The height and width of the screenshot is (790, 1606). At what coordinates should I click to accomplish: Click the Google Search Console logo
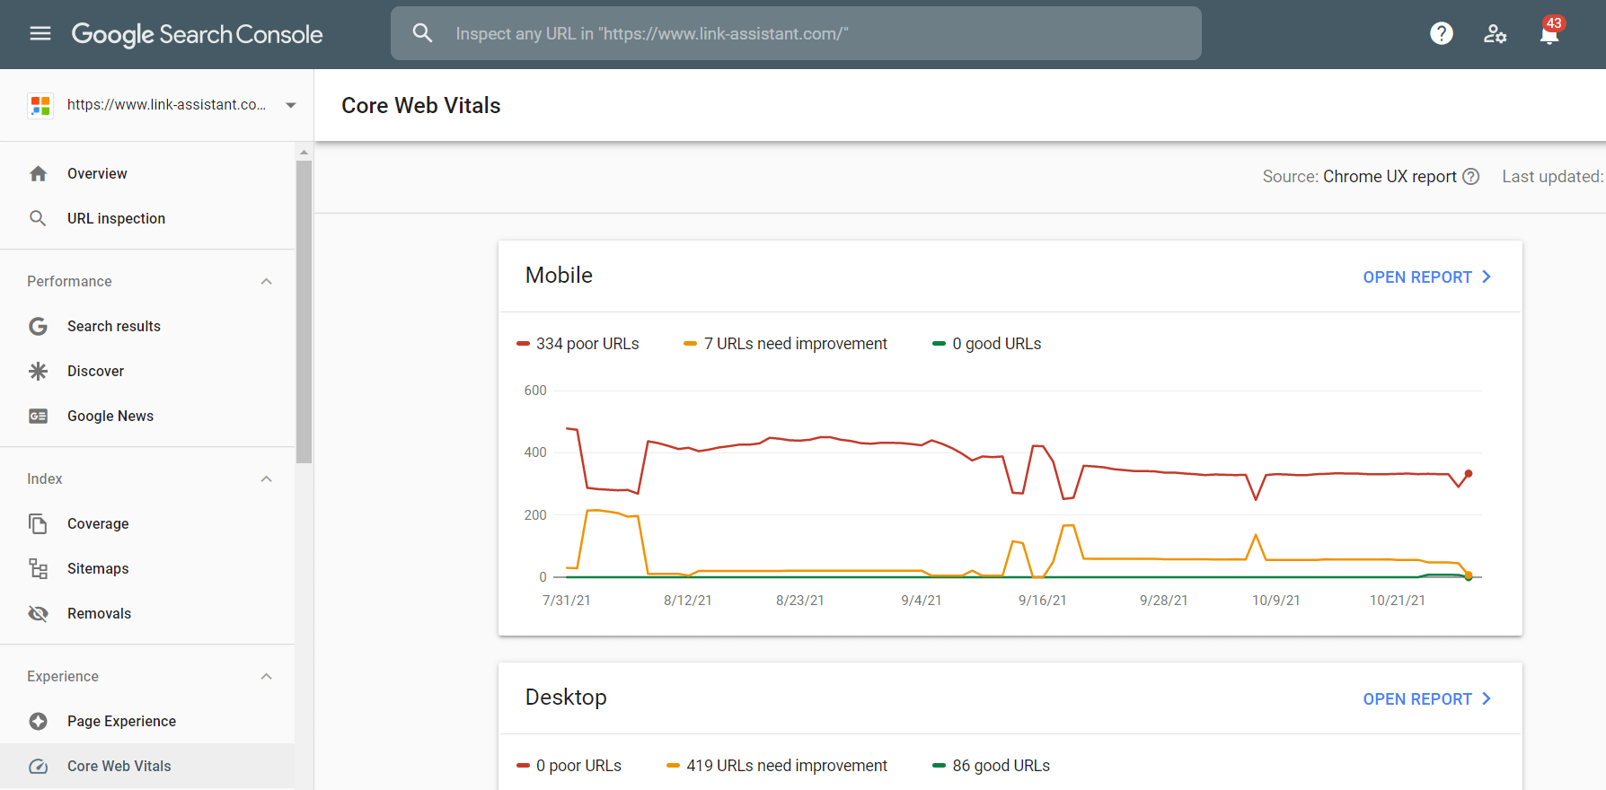click(197, 34)
